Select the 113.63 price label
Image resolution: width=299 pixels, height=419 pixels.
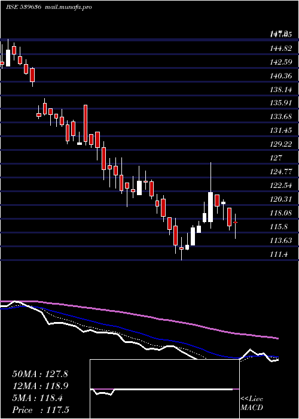(x=281, y=241)
